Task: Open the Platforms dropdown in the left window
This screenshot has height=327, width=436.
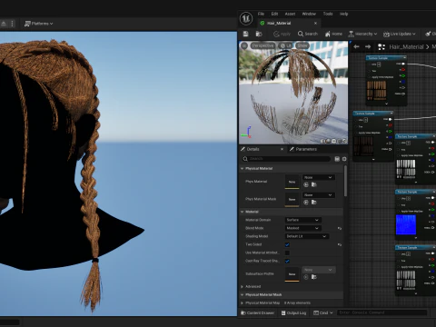Action: 39,24
